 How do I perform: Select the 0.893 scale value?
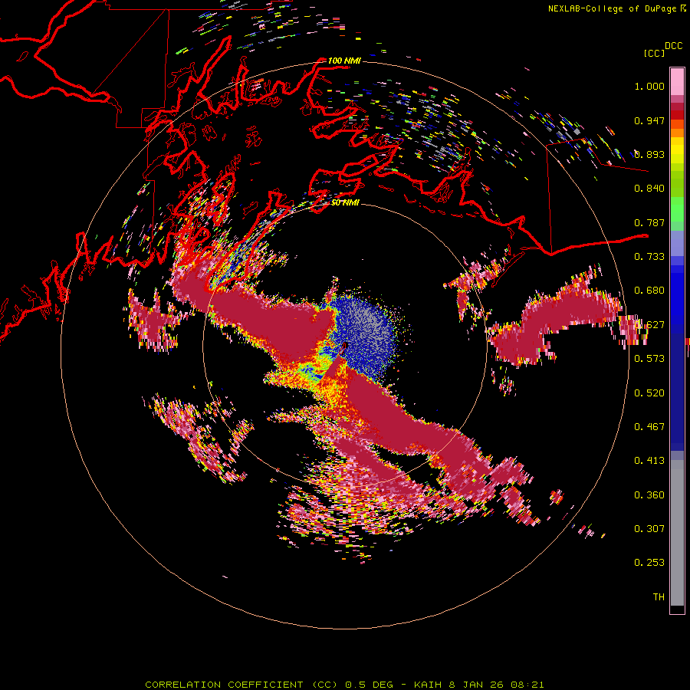[649, 154]
